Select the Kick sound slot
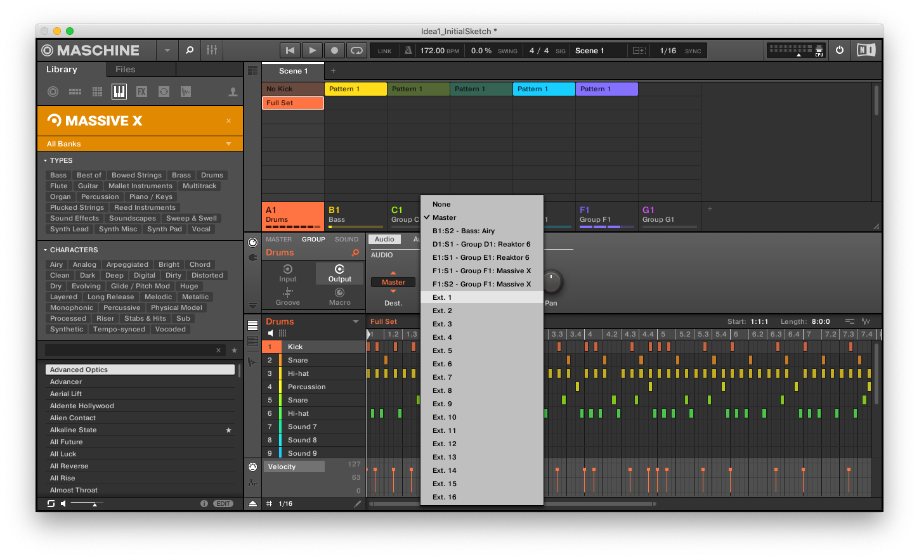The width and height of the screenshot is (919, 559). (314, 347)
